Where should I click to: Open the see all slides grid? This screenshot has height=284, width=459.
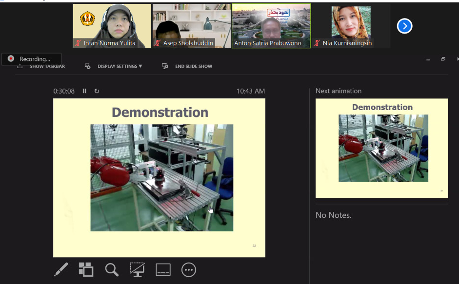[x=86, y=269]
